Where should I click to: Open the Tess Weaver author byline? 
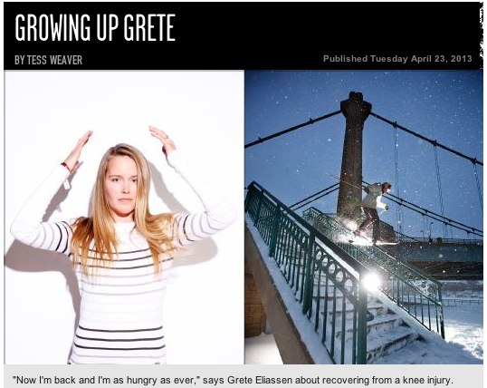click(x=49, y=60)
